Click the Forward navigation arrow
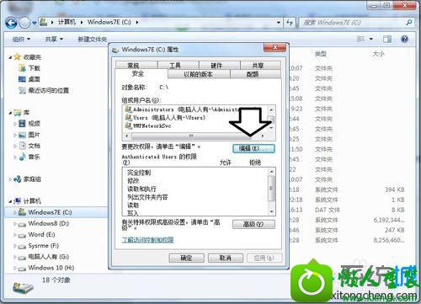This screenshot has height=304, width=421. (24, 23)
